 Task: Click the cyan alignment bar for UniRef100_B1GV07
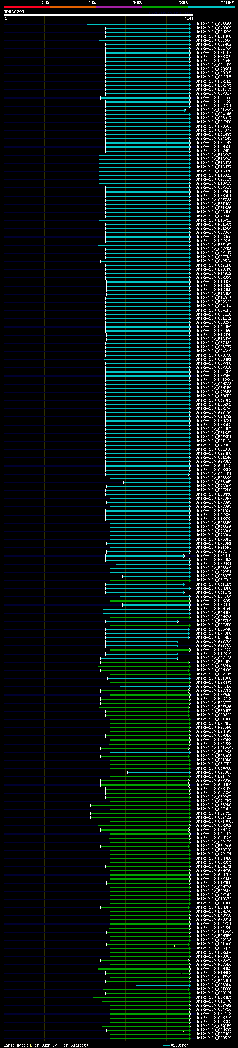145,155
